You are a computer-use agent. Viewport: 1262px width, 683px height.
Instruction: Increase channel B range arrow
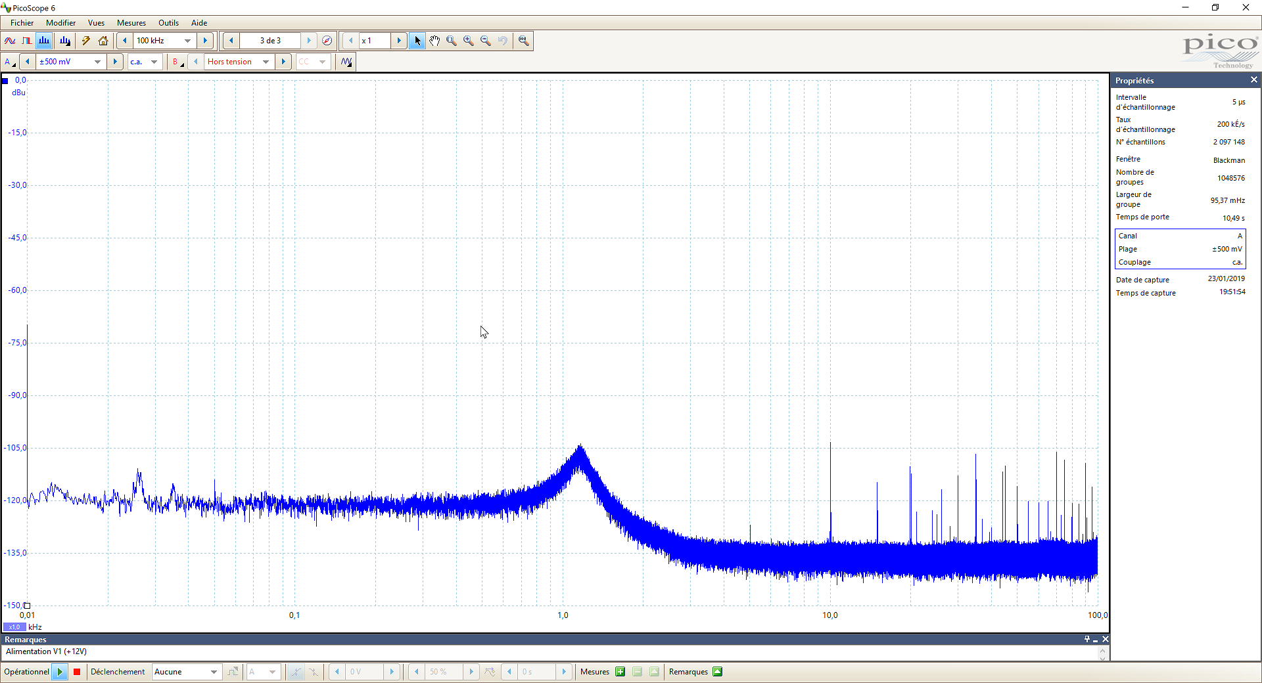click(283, 62)
